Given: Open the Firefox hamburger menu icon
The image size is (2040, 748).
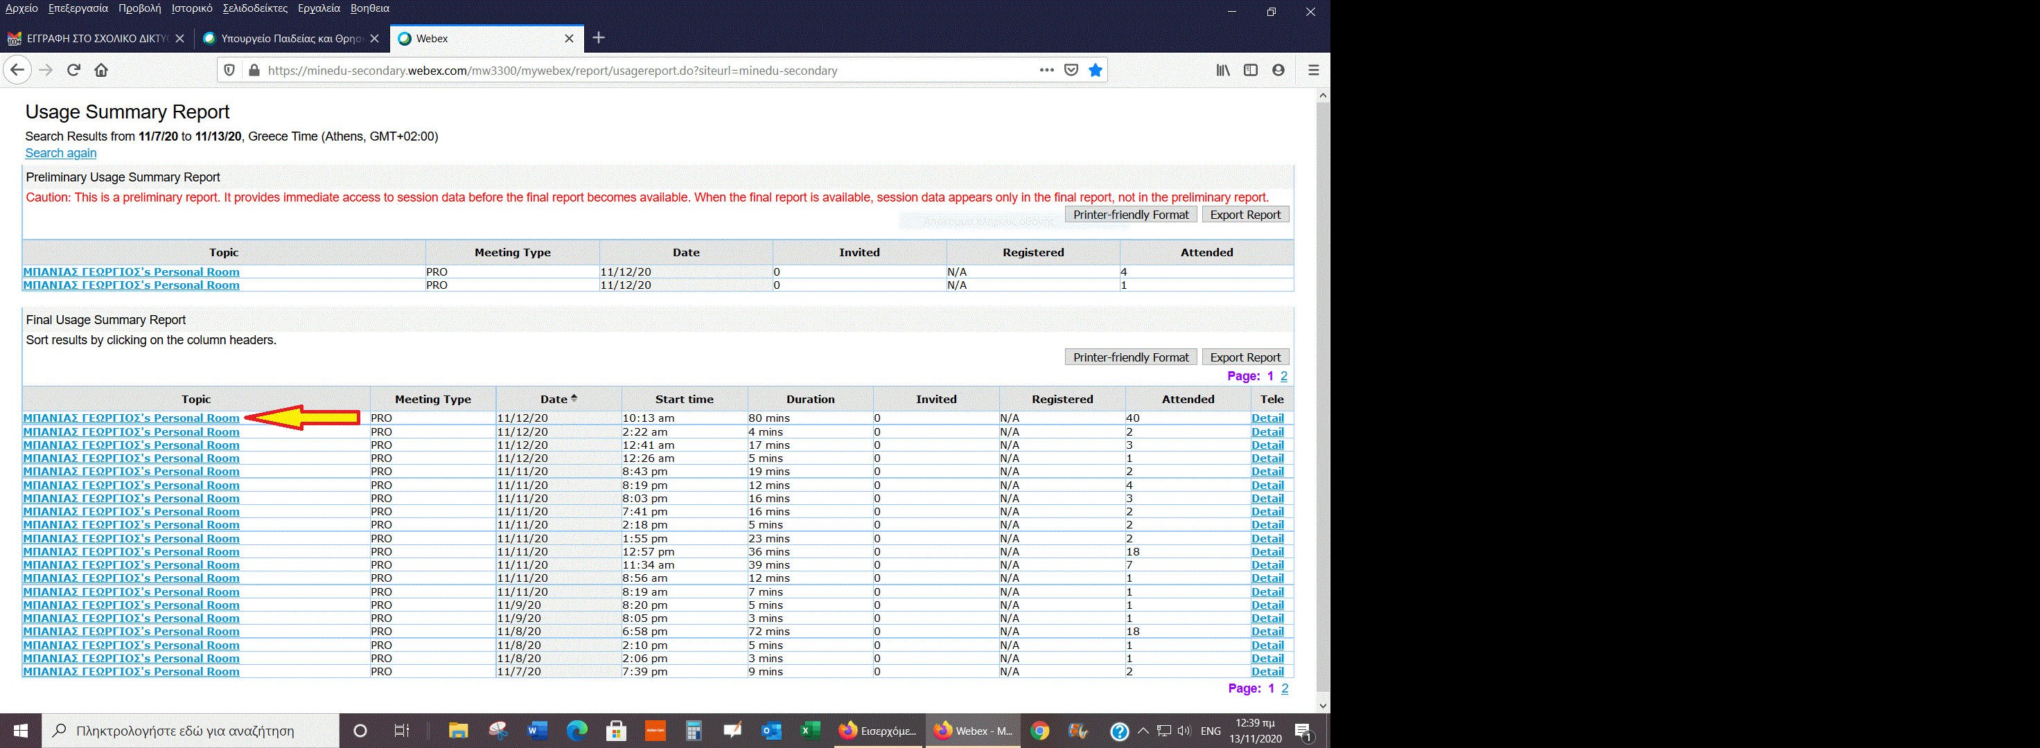Looking at the screenshot, I should pyautogui.click(x=1313, y=71).
